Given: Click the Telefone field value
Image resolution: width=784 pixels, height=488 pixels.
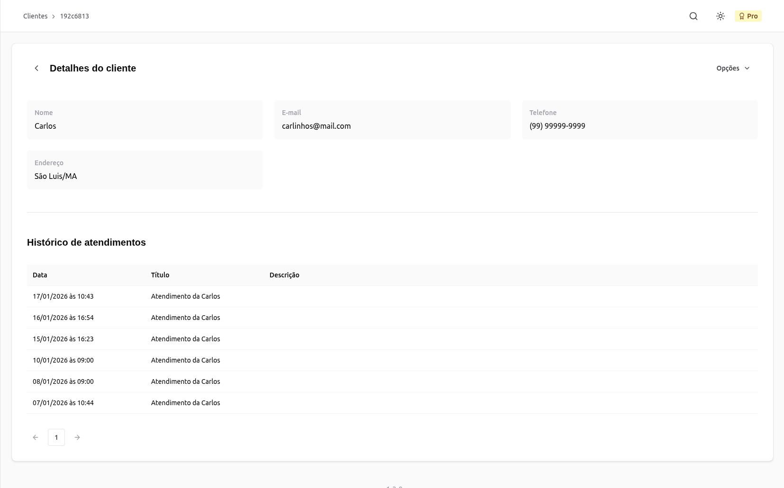Looking at the screenshot, I should coord(557,126).
